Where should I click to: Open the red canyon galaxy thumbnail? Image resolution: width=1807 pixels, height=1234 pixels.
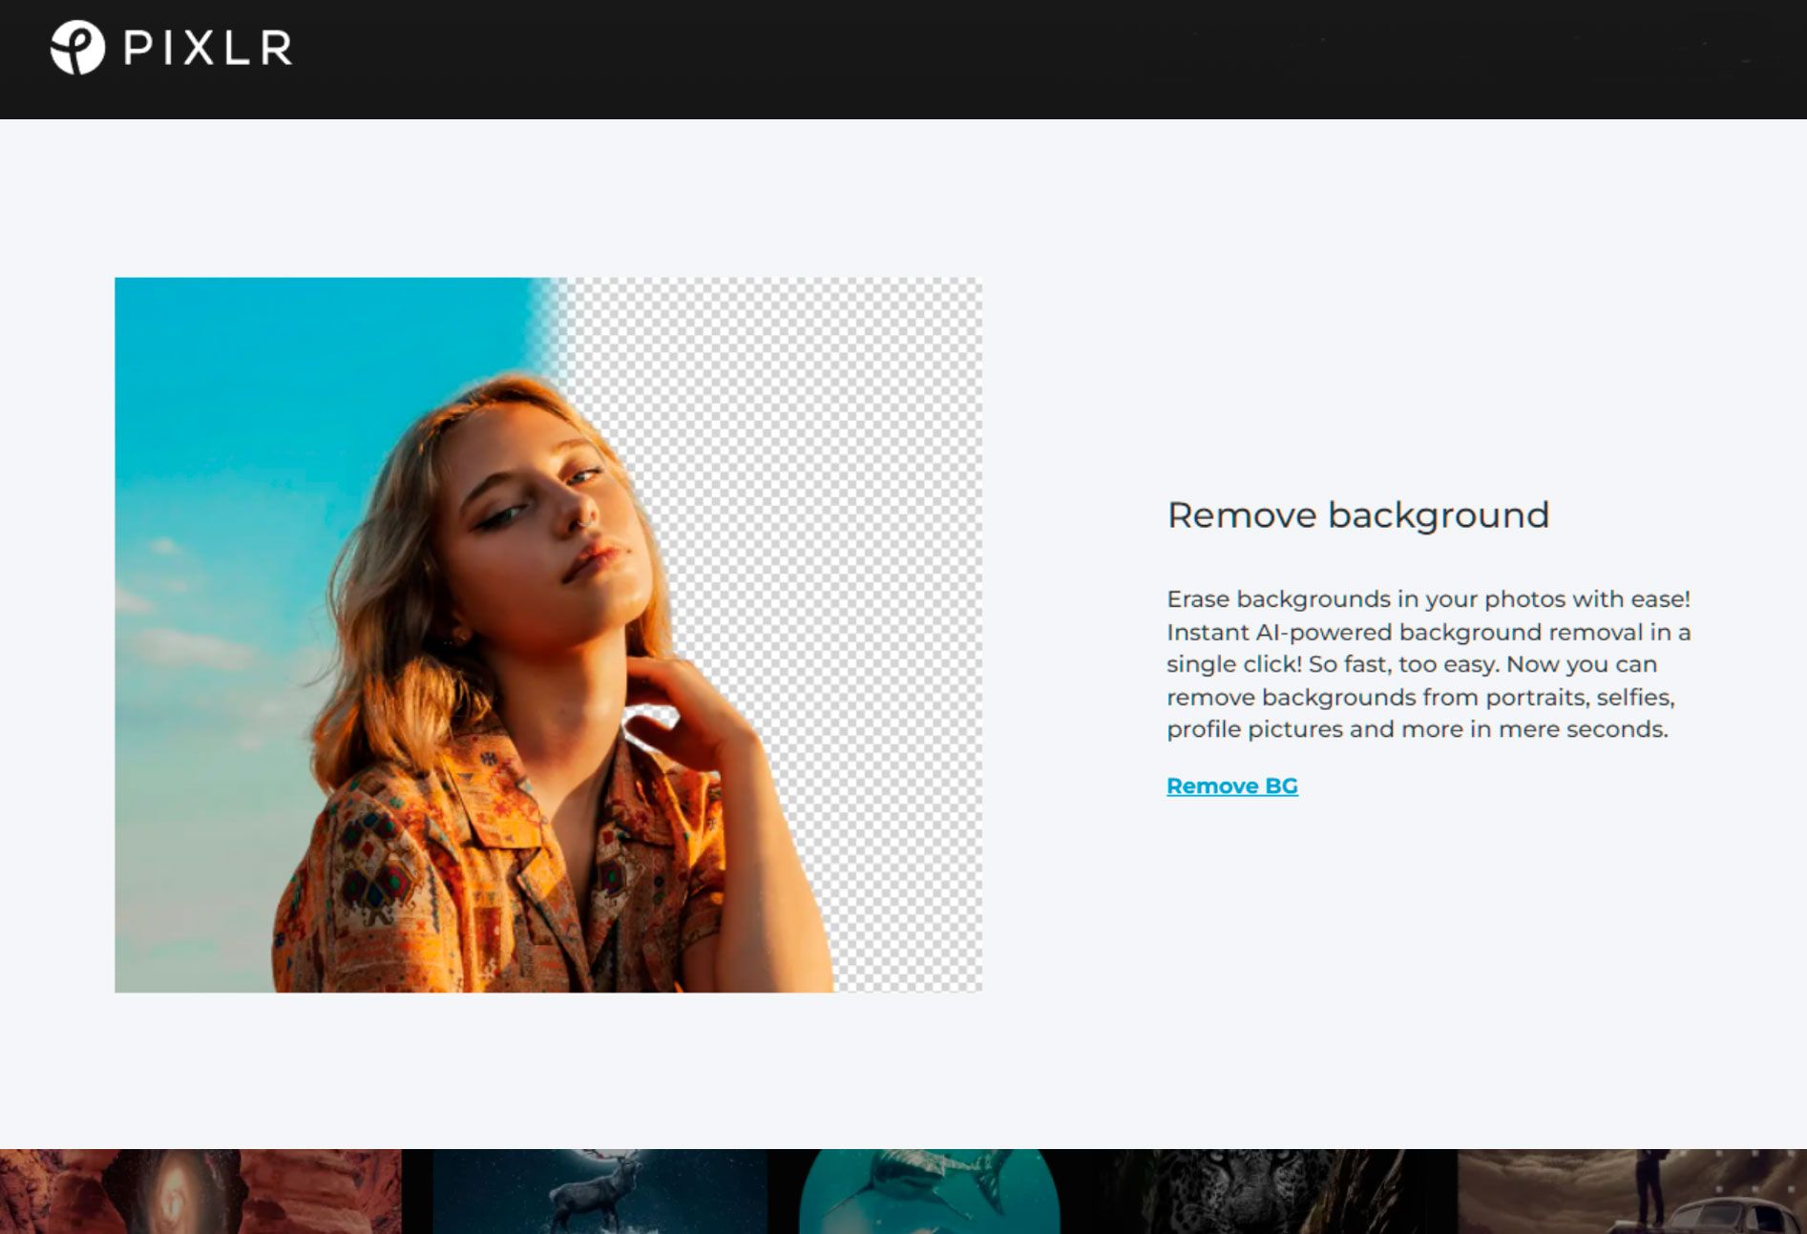point(200,1191)
